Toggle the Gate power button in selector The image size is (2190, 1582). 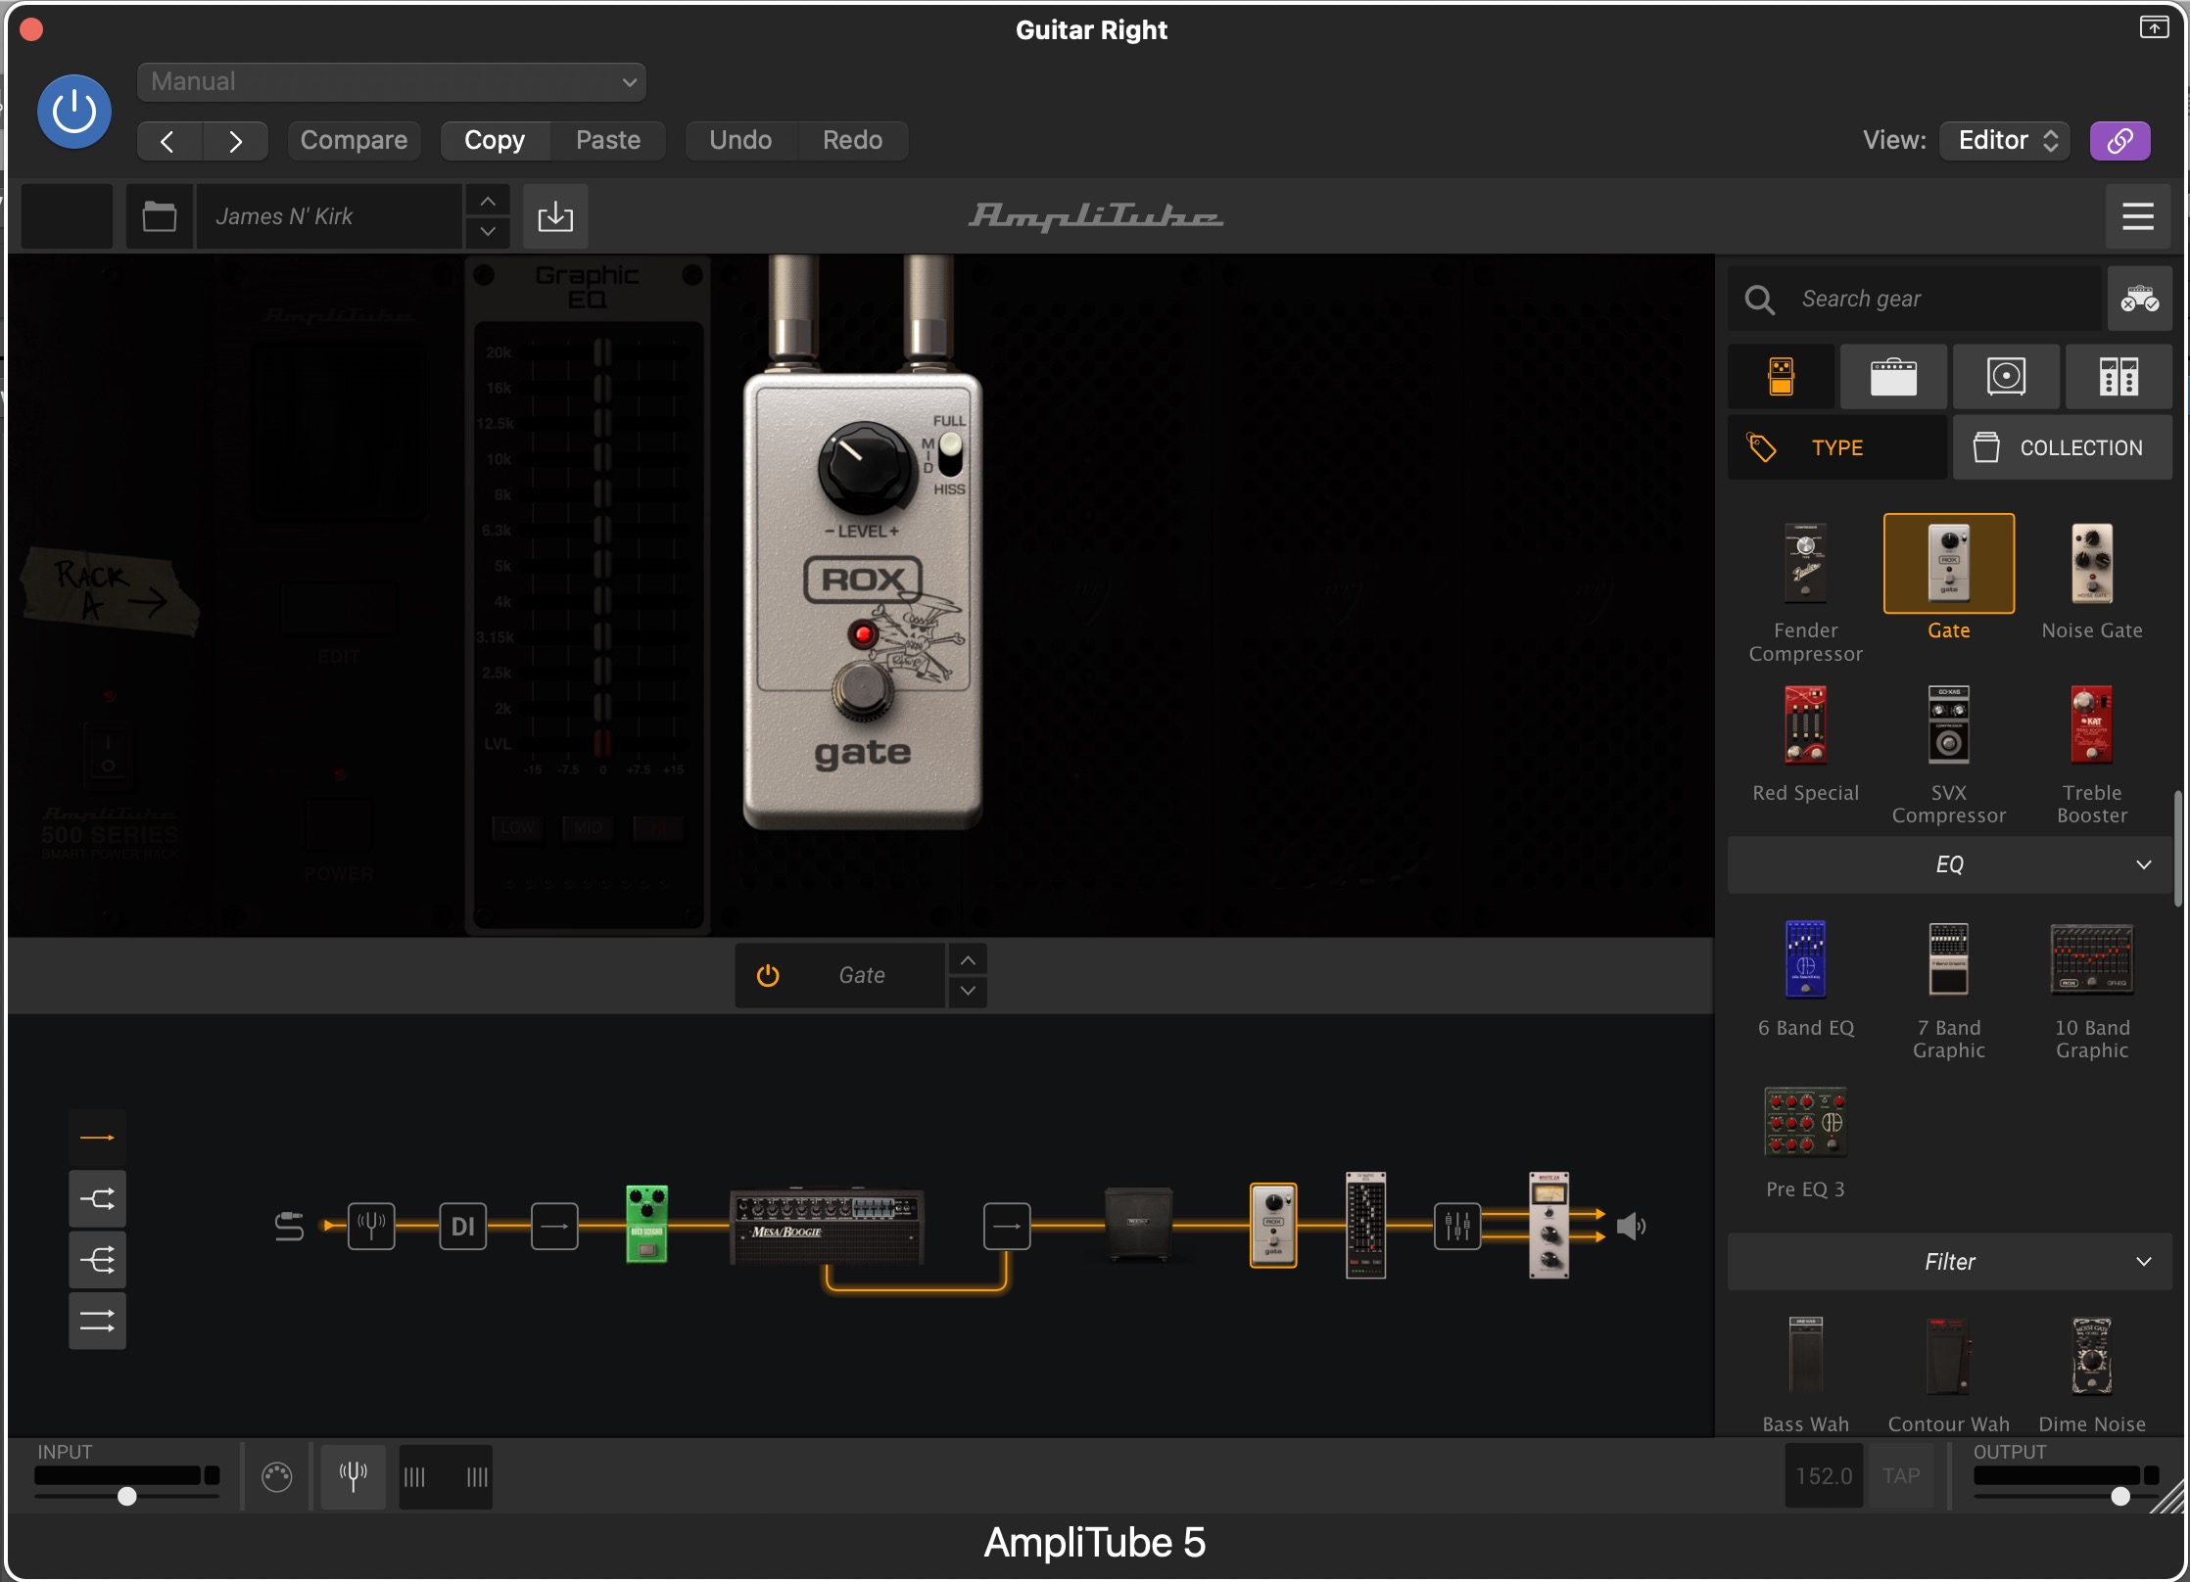click(768, 976)
